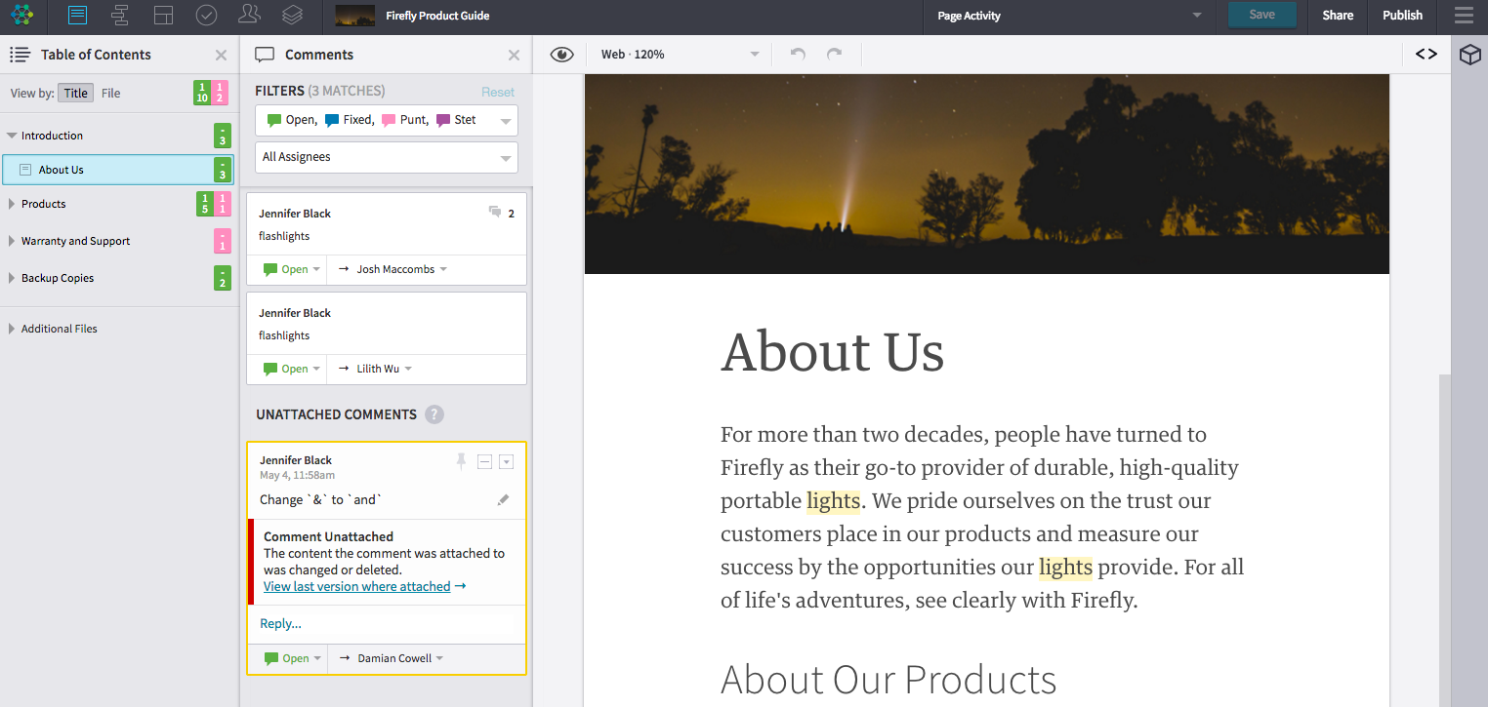Image resolution: width=1488 pixels, height=707 pixels.
Task: Click the Reply field in the comment
Action: (281, 624)
